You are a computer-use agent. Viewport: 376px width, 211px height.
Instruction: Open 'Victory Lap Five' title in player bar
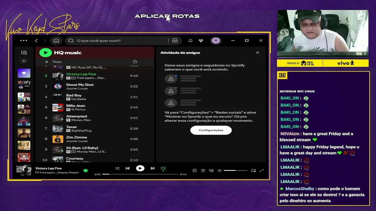coord(48,168)
